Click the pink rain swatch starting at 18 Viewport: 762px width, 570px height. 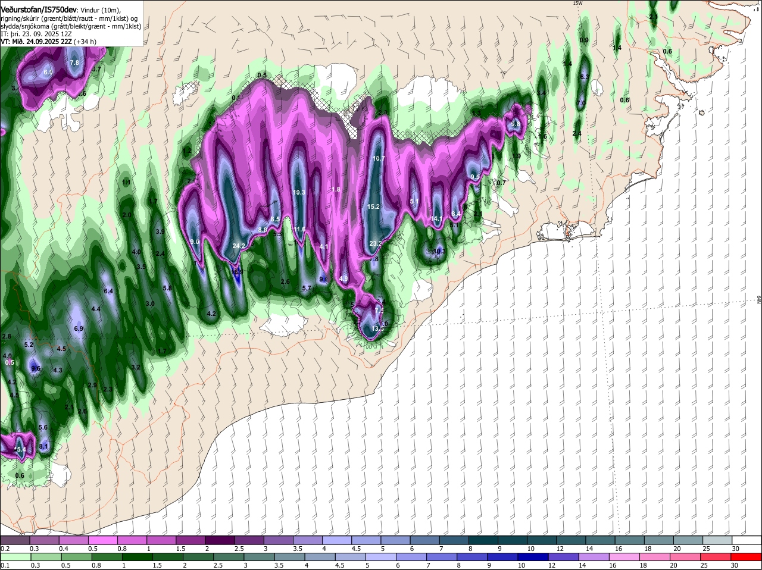click(655, 557)
